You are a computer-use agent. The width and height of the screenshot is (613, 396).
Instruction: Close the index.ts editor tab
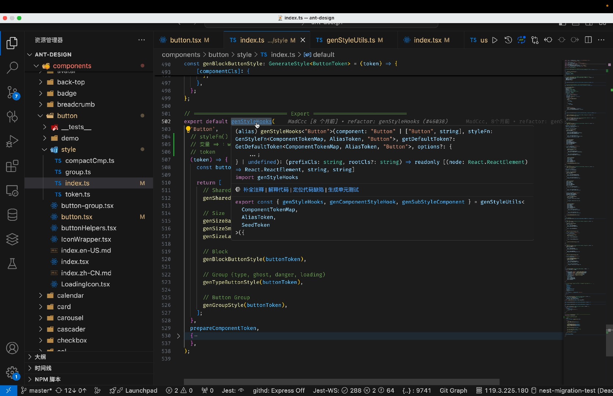[x=303, y=40]
